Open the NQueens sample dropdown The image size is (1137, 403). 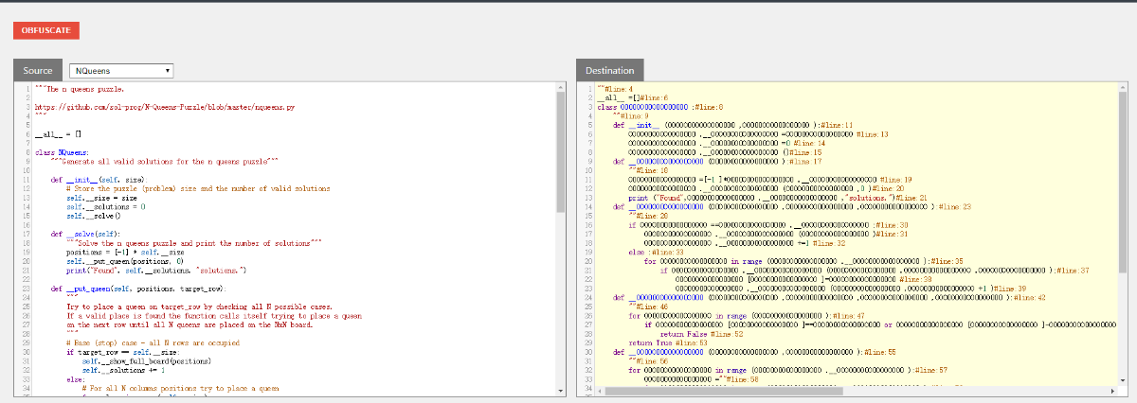121,71
